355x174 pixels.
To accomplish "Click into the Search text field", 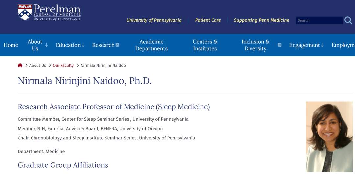I will 319,20.
